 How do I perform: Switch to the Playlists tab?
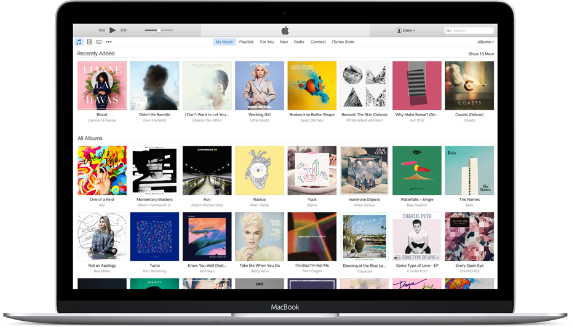pos(246,42)
